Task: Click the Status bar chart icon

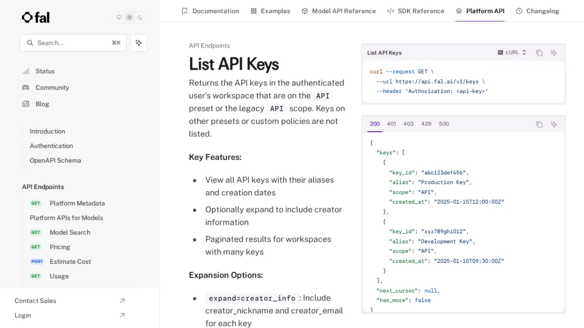Action: tap(26, 71)
